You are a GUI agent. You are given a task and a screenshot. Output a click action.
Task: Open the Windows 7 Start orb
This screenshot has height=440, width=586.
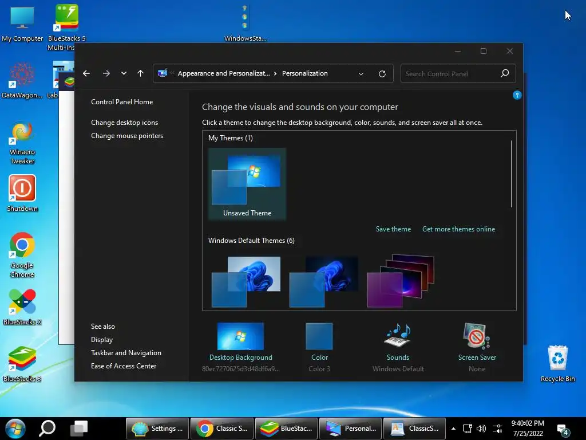15,429
